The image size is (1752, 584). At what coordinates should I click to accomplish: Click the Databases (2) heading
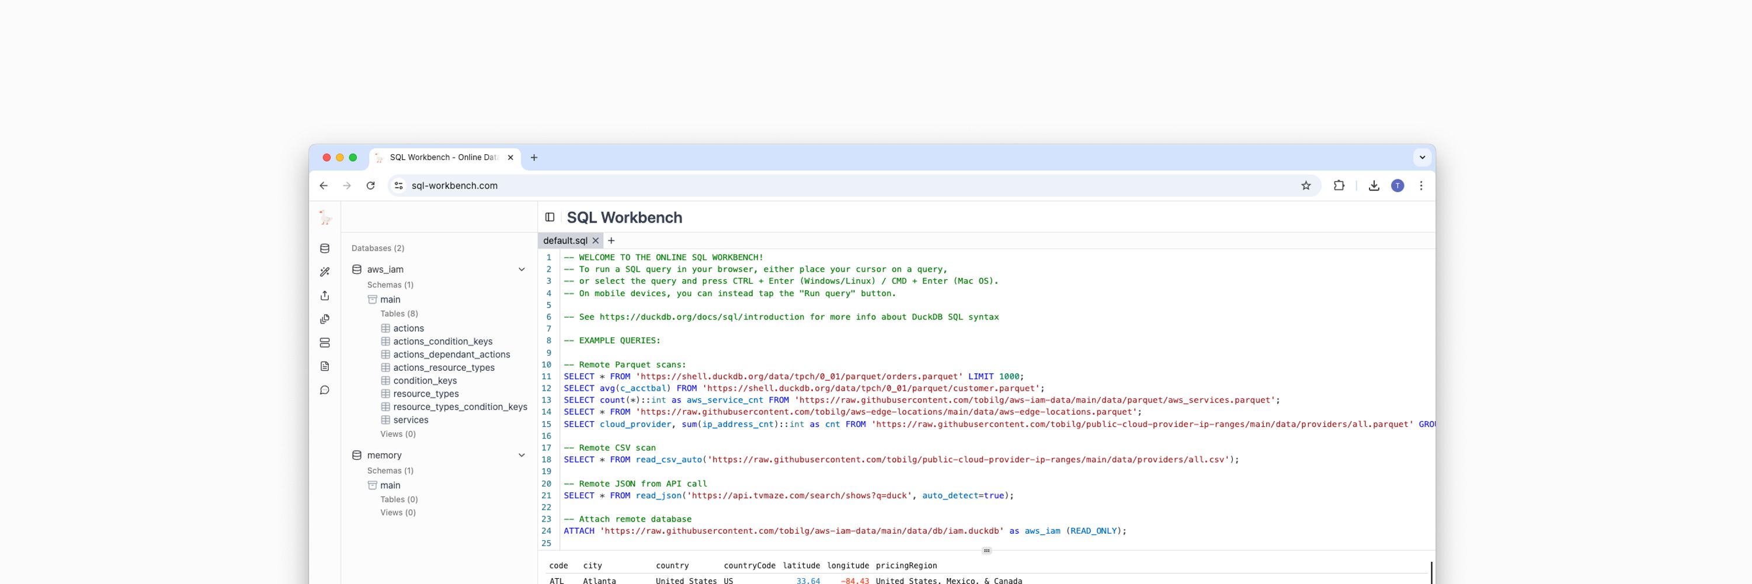pos(377,248)
